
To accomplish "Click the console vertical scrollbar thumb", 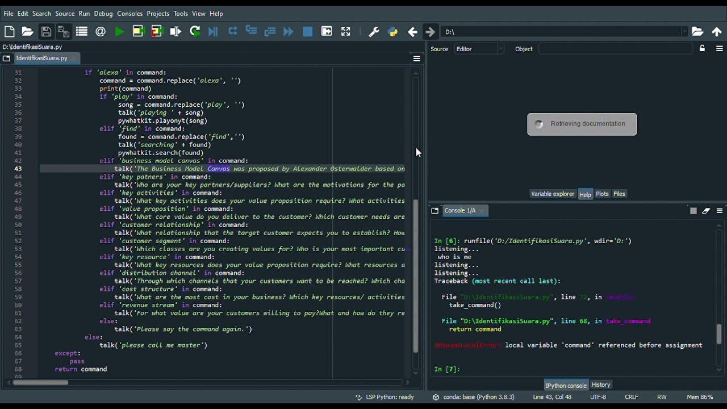I will (719, 334).
